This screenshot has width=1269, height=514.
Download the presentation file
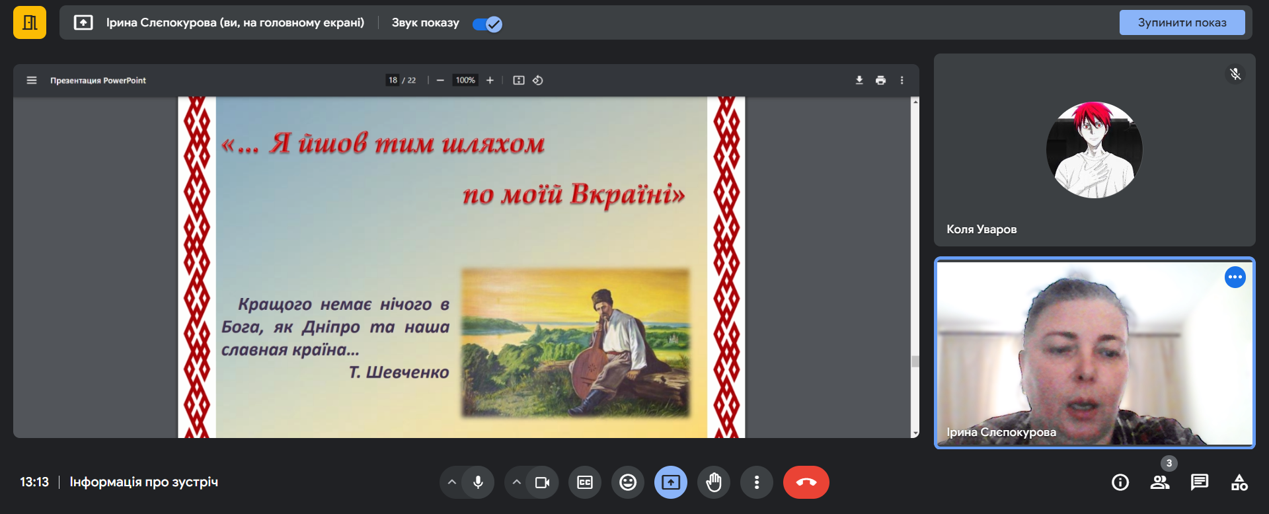[x=859, y=81]
